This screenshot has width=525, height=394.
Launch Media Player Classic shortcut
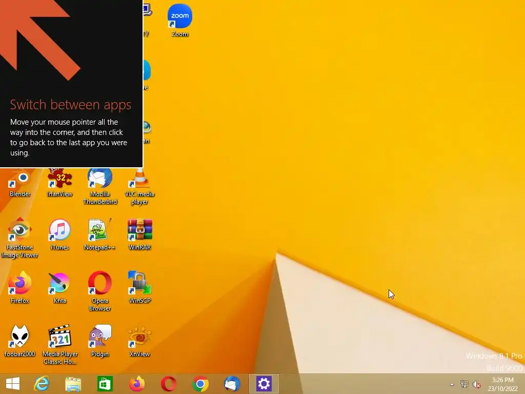(x=59, y=345)
